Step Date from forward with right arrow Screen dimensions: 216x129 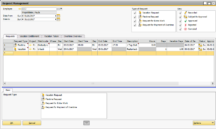click(56, 16)
